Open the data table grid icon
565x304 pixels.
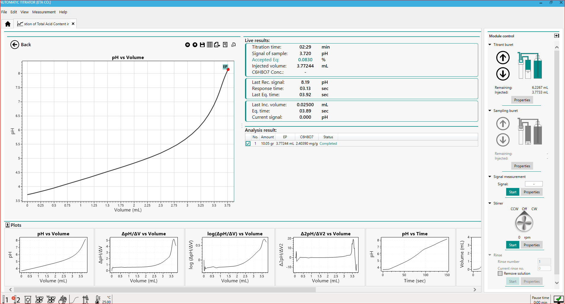click(210, 45)
